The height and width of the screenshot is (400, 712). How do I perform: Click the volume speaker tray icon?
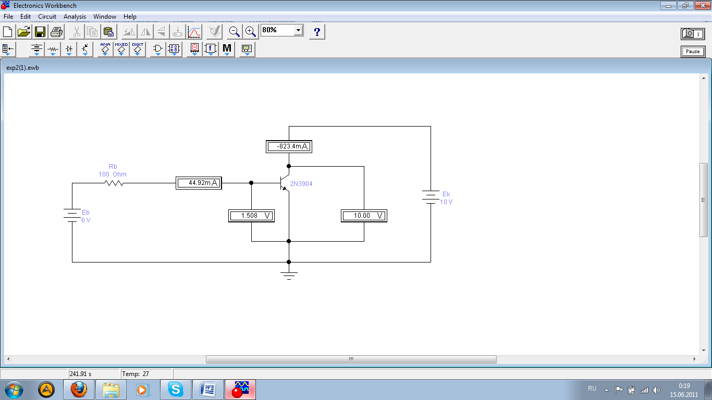coord(656,390)
